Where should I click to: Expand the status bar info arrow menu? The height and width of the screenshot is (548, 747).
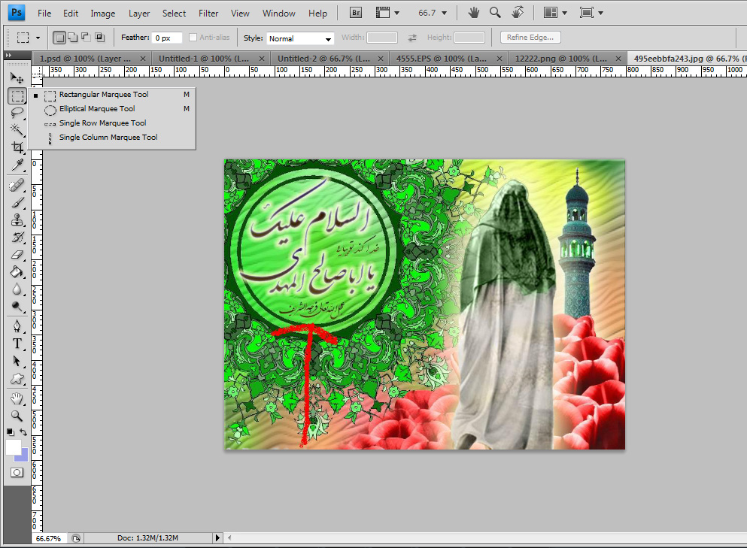[217, 538]
